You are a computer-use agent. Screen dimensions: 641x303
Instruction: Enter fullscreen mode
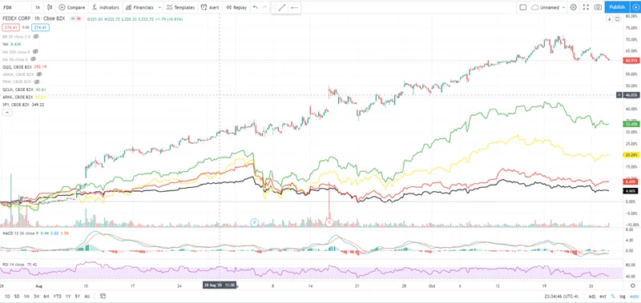pos(586,7)
